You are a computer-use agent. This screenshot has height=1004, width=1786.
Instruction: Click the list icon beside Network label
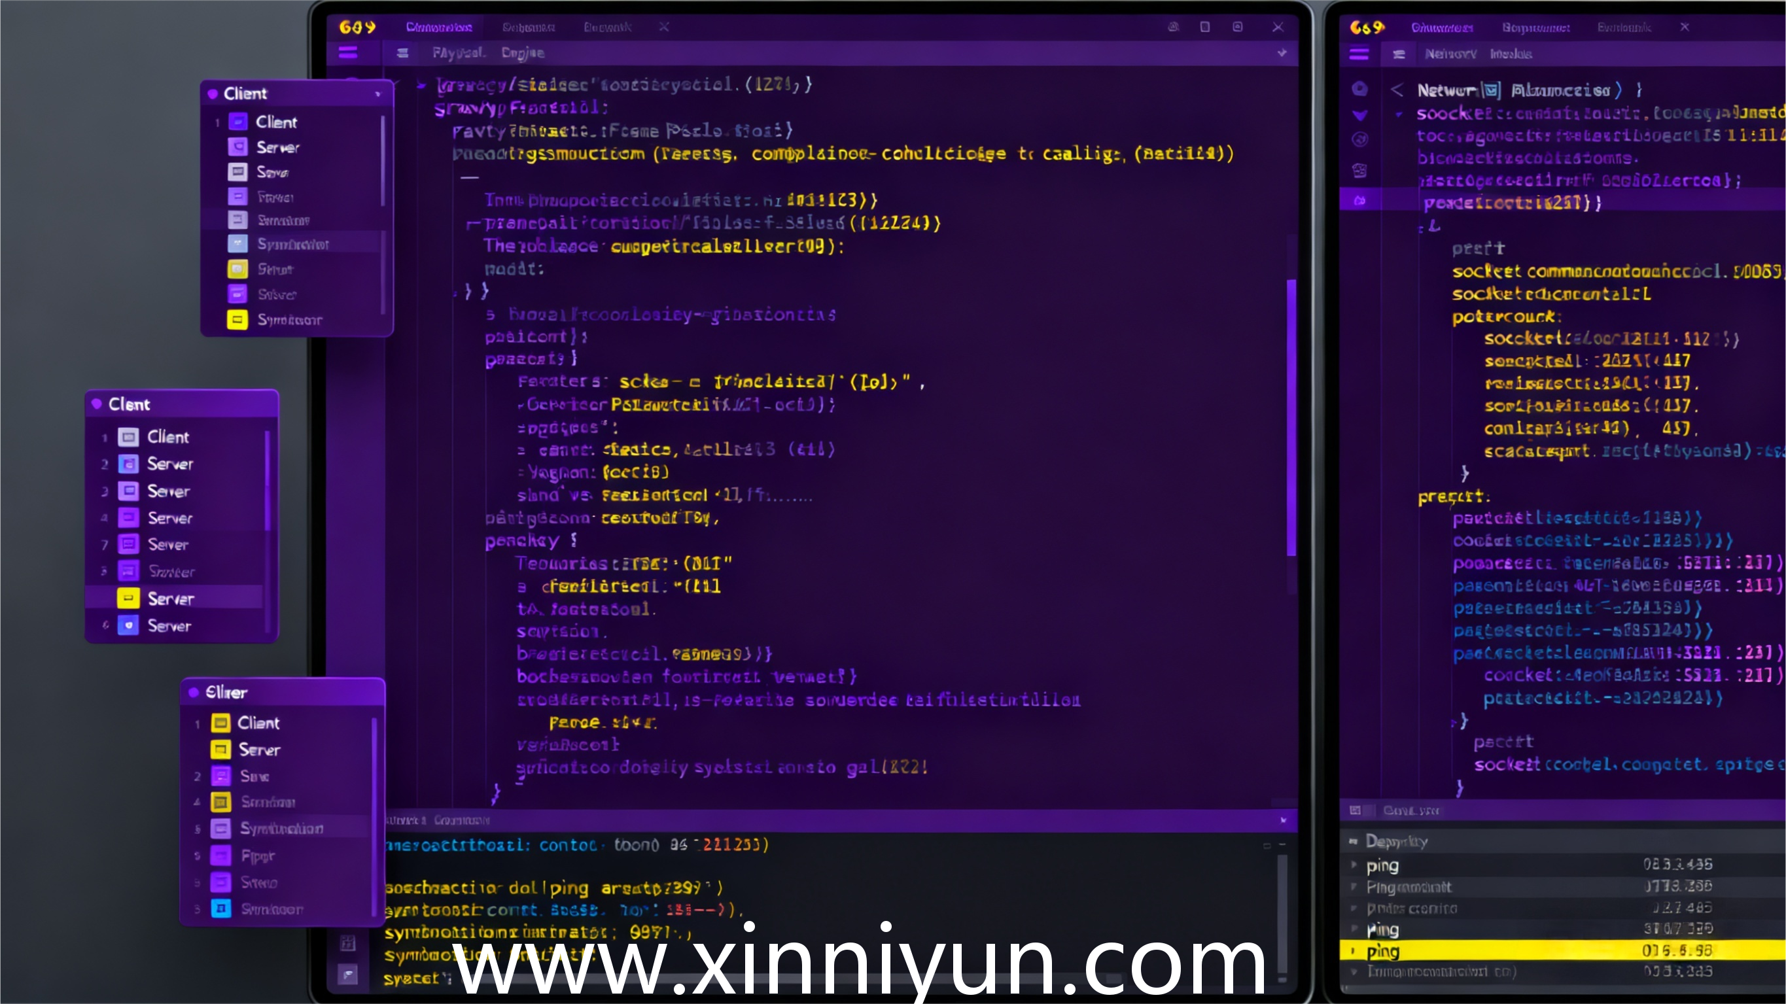(x=1399, y=54)
